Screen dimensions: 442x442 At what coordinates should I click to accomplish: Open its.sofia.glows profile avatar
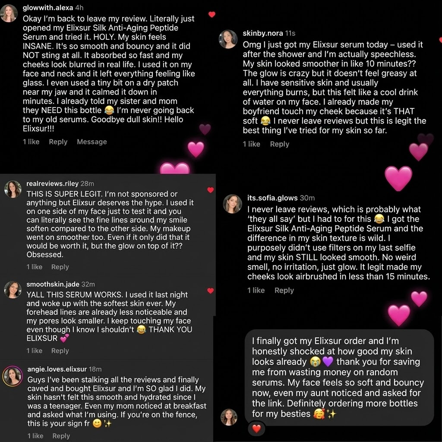[x=233, y=204]
